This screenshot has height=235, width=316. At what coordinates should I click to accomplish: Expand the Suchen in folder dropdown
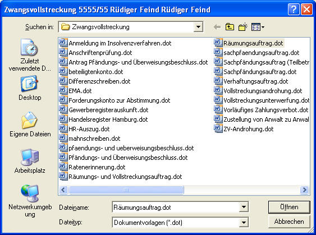[198, 27]
